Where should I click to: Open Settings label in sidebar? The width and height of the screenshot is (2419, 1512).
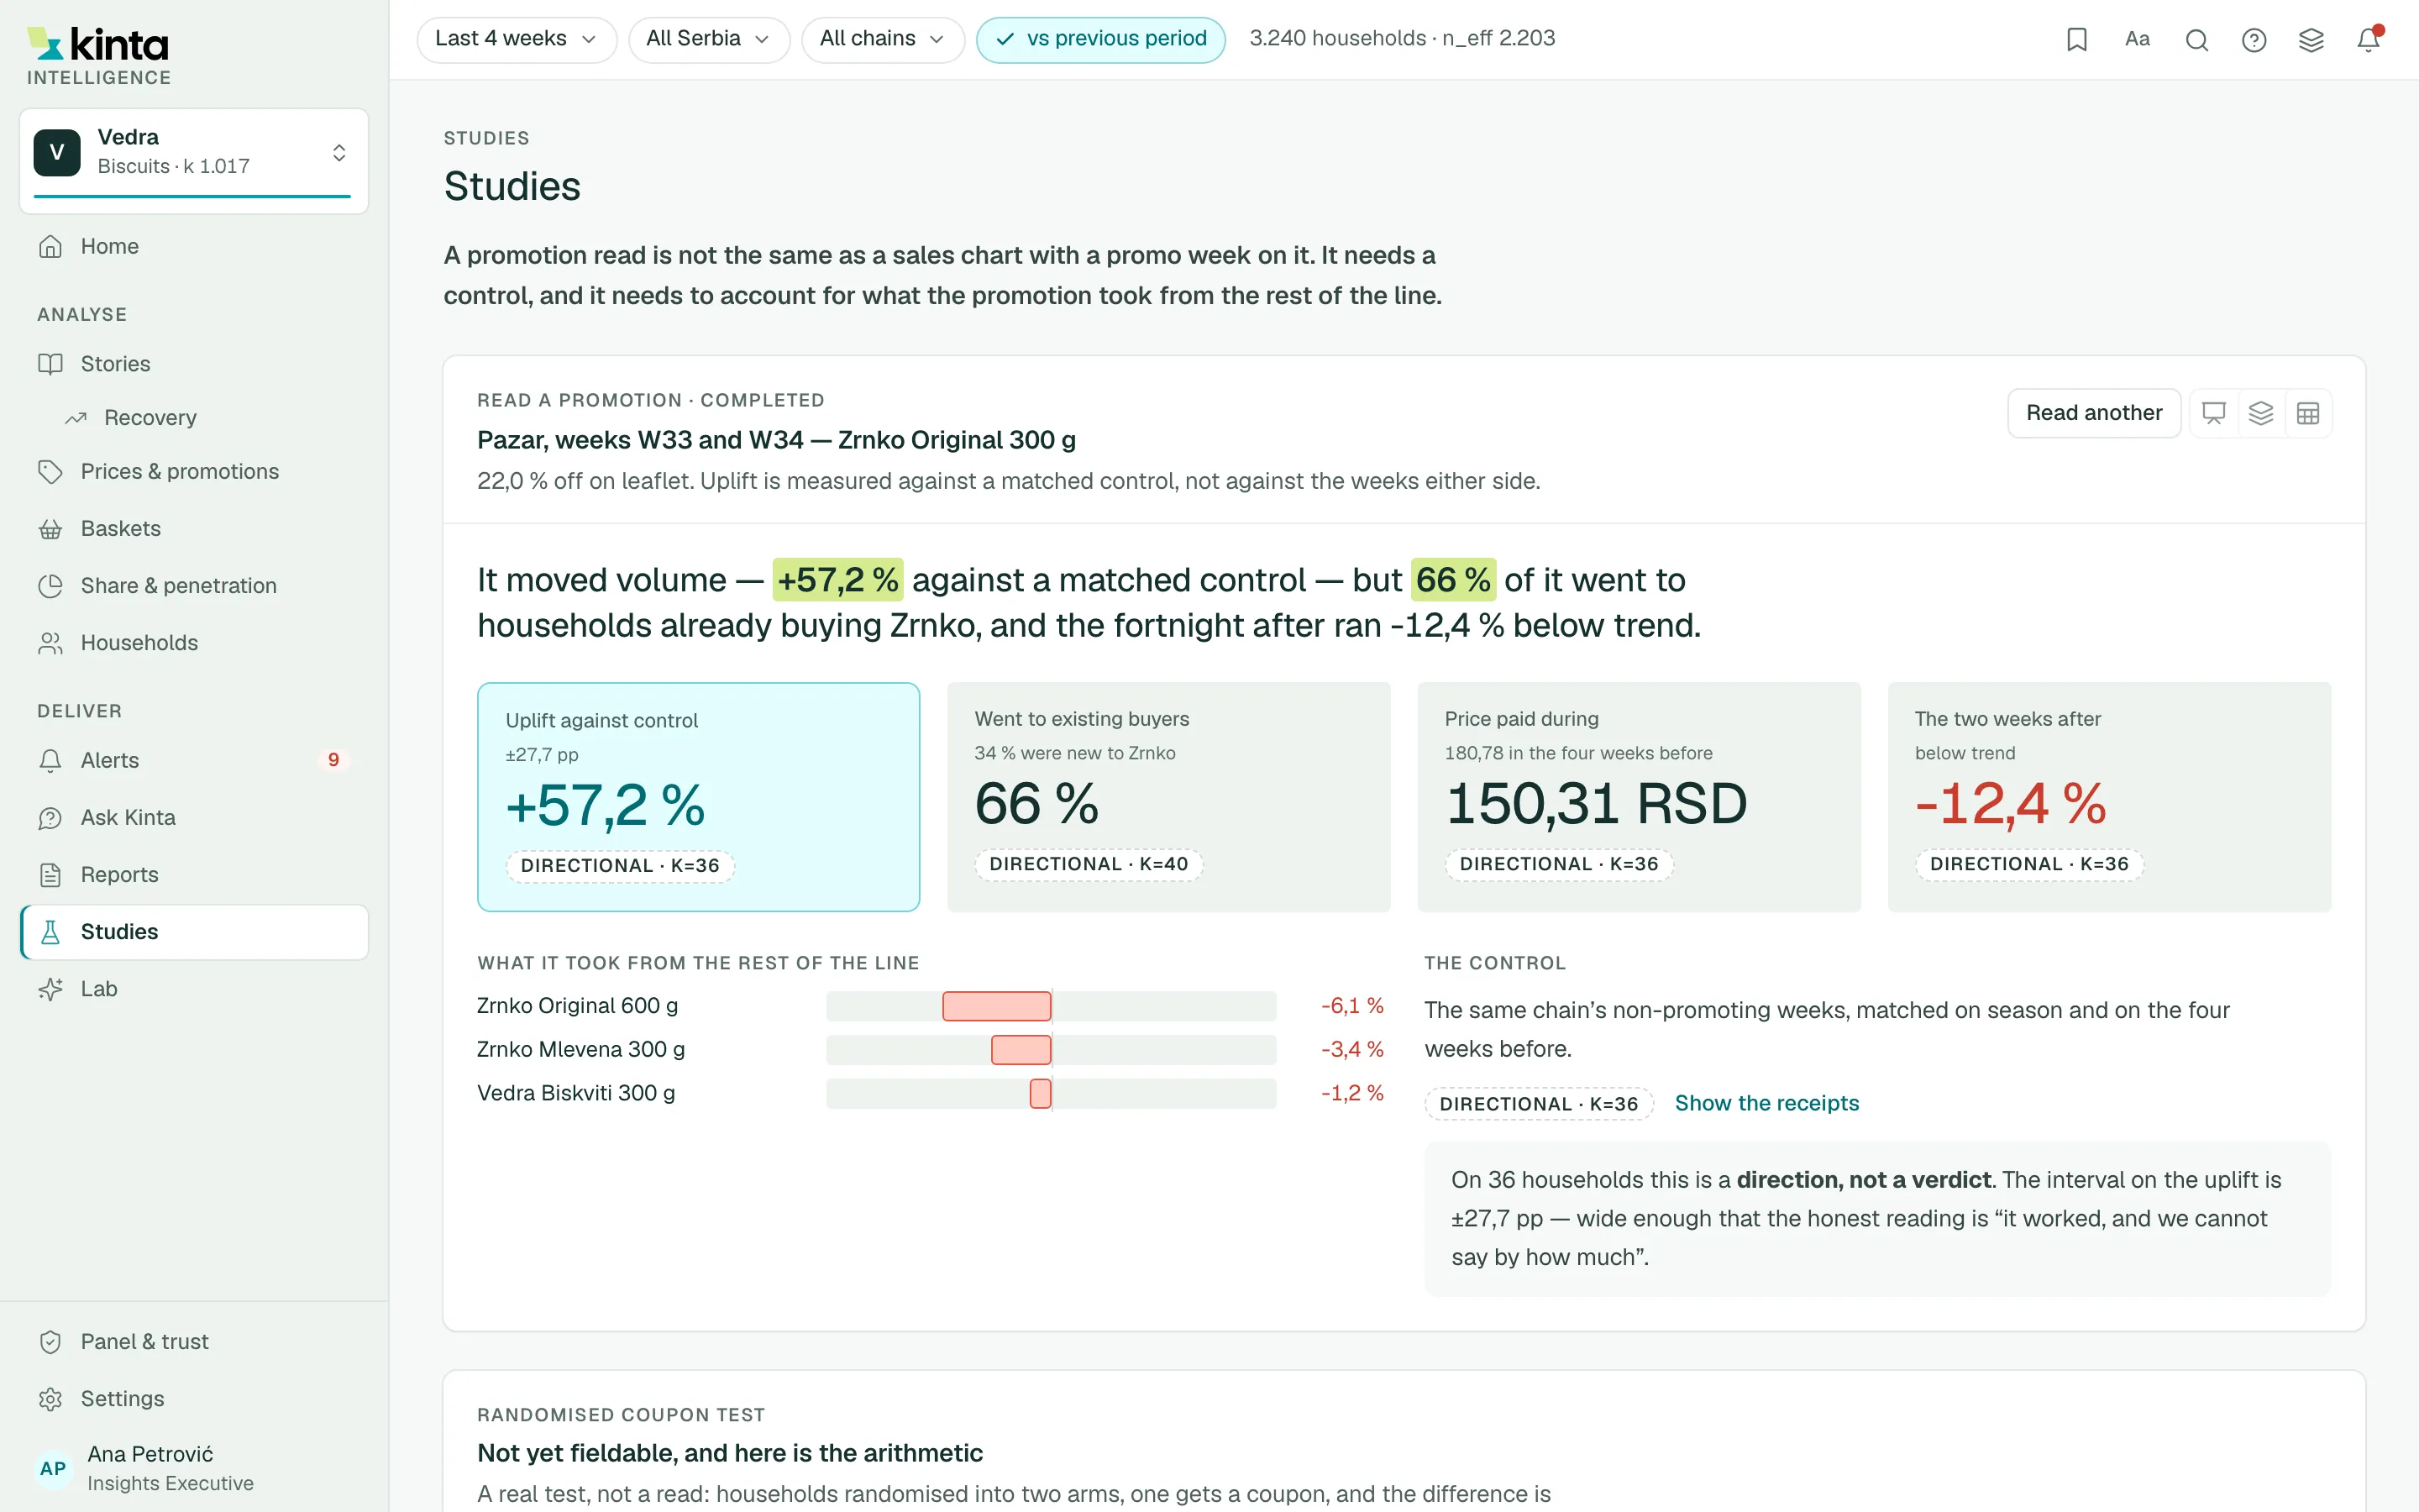pos(122,1399)
